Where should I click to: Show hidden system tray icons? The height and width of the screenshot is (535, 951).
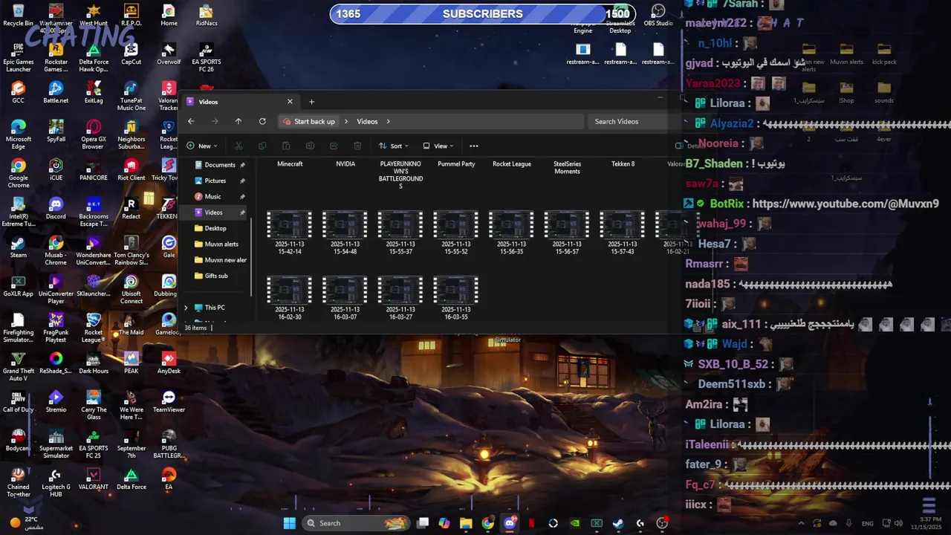800,523
